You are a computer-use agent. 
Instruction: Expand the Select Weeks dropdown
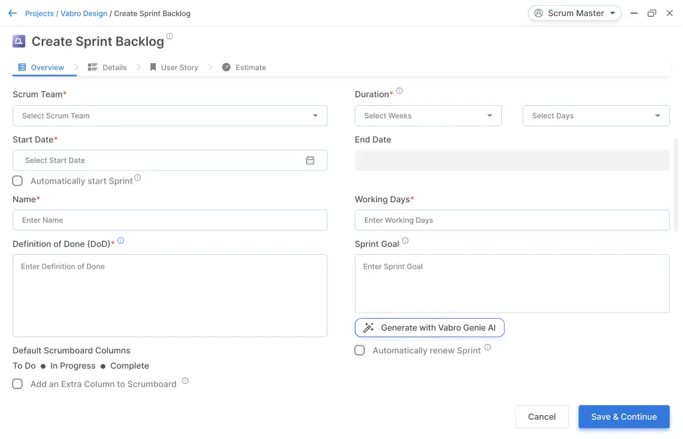coord(428,116)
